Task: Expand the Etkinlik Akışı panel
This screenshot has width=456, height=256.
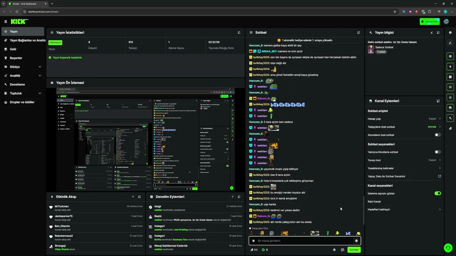Action: coord(139,197)
